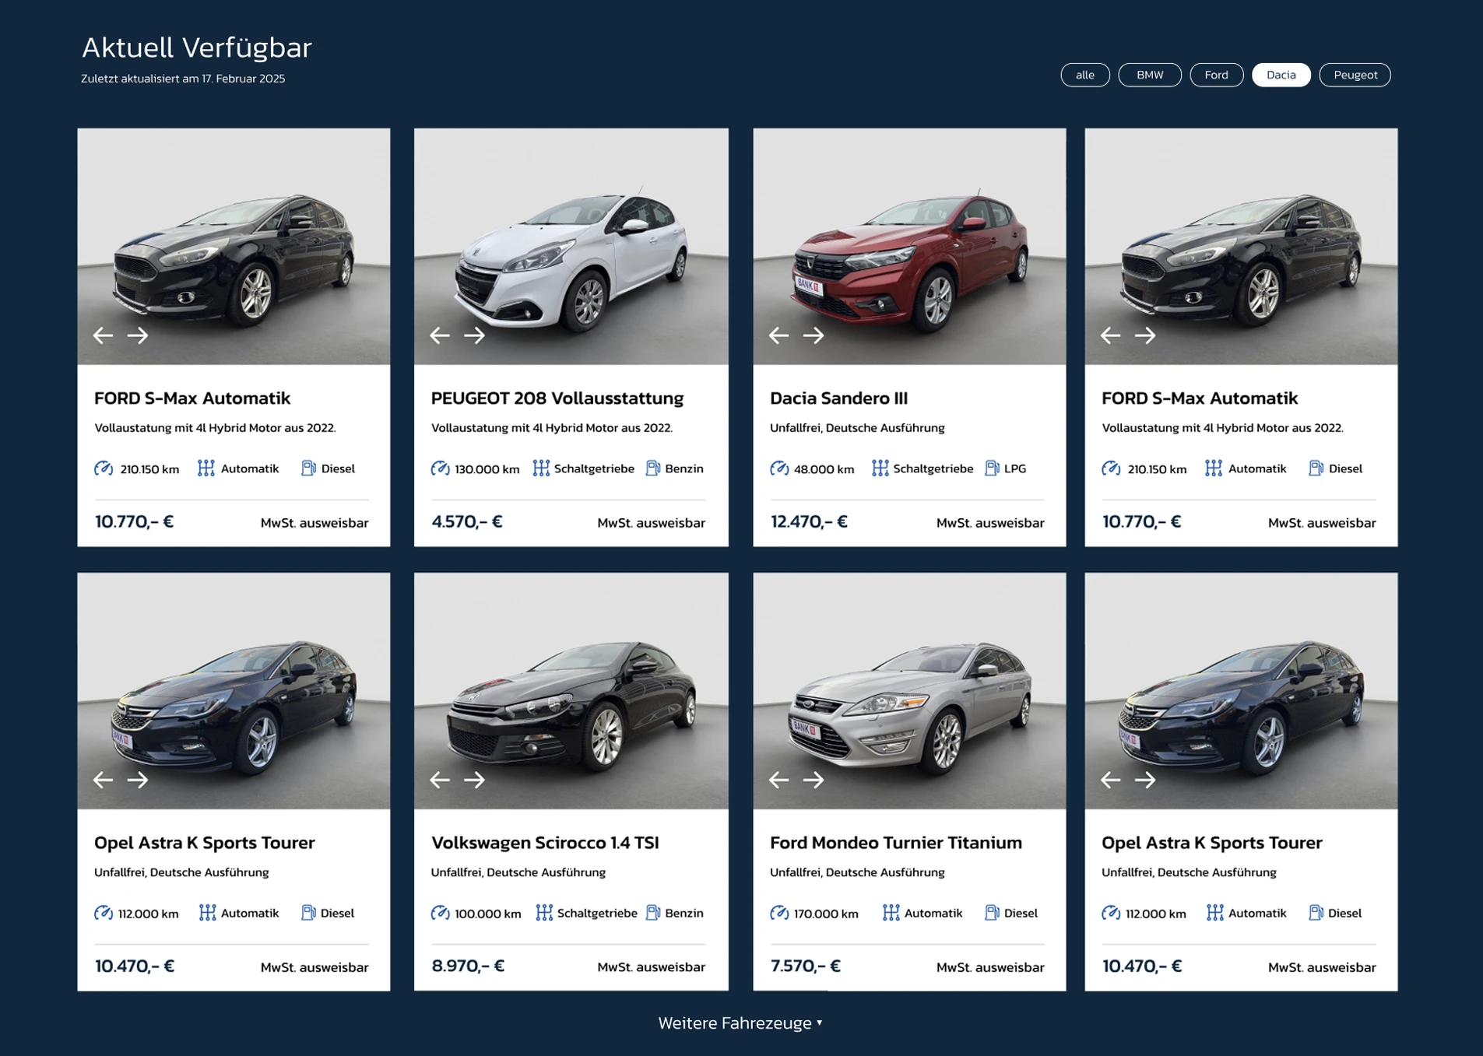Click the gearbox icon on the Scirocco card
Screen dimensions: 1483x1056
point(544,913)
